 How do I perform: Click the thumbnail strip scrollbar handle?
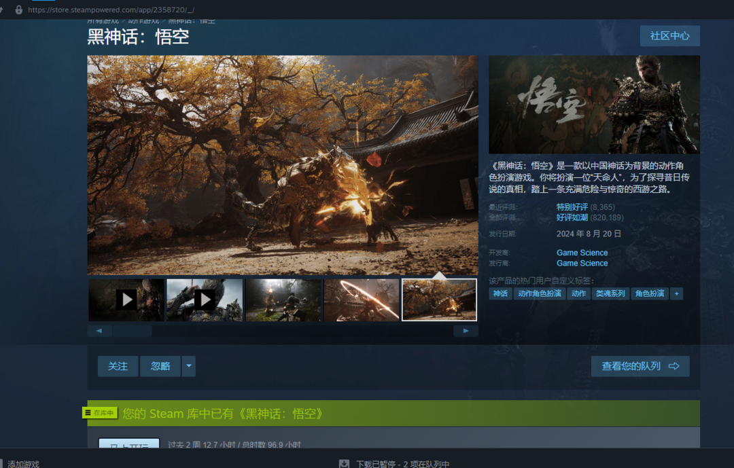132,331
